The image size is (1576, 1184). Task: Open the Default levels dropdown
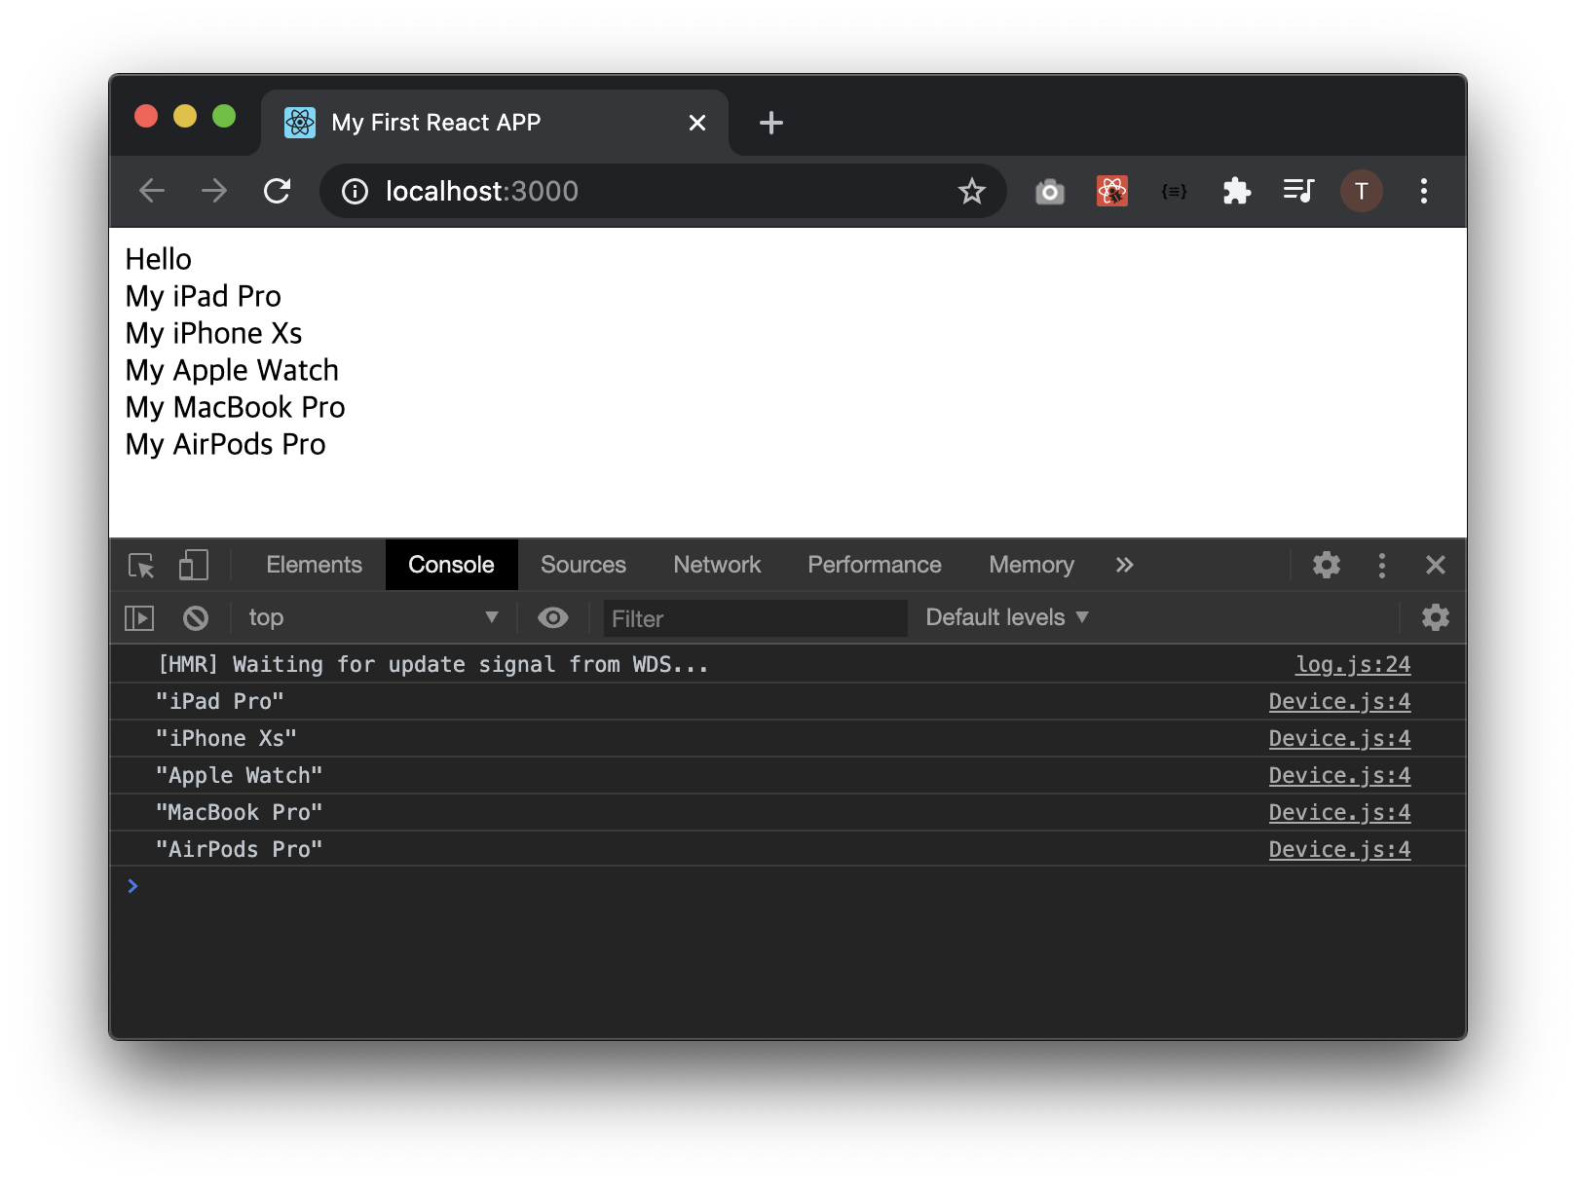[1006, 617]
